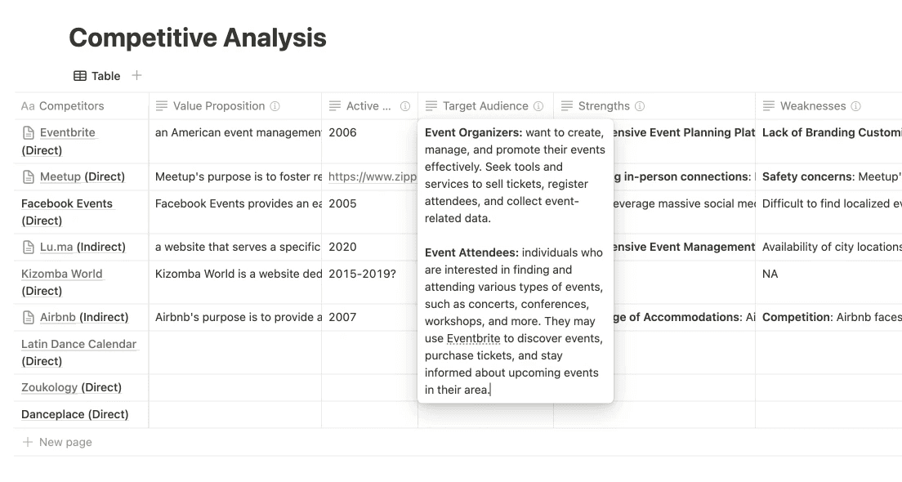Click the page icon next to Eventbrite

(x=28, y=133)
